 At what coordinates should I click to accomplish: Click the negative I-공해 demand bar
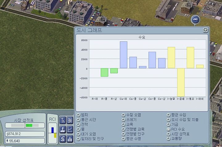point(181,82)
